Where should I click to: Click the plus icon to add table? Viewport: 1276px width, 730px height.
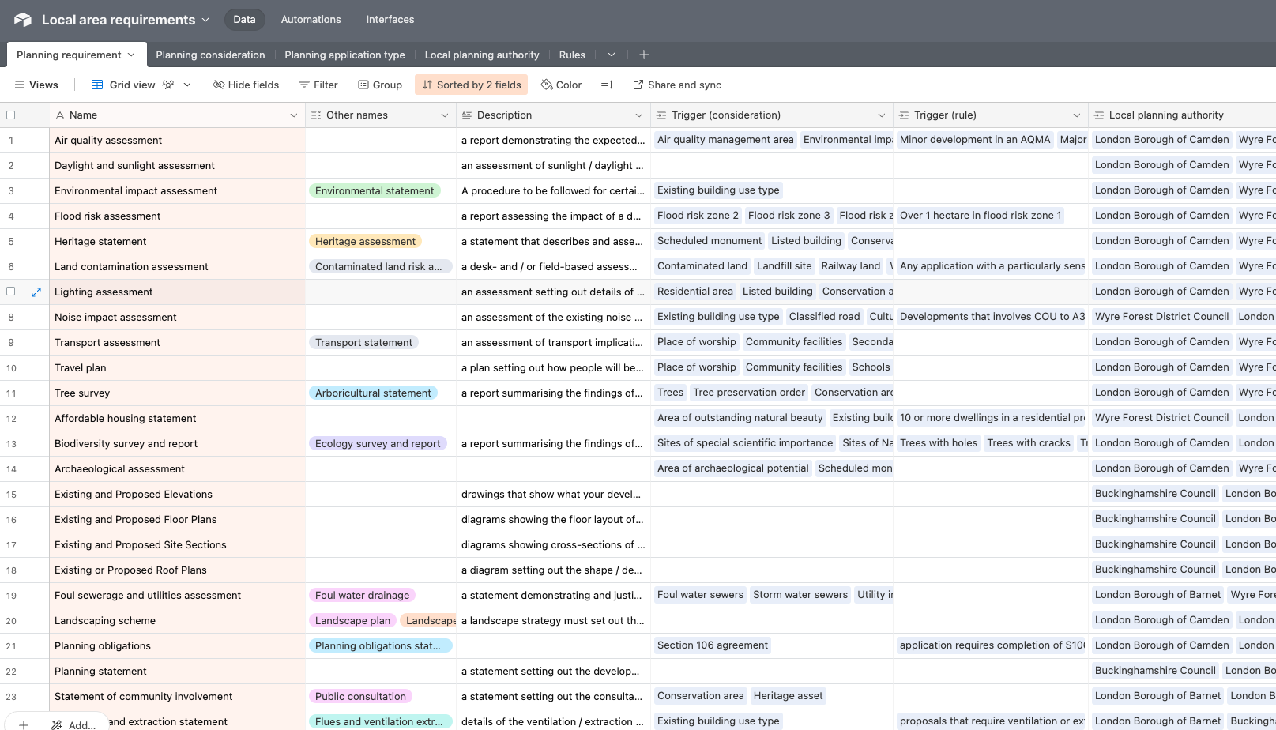(644, 55)
